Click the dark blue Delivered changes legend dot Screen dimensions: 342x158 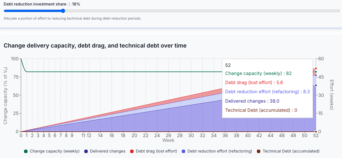(x=86, y=151)
